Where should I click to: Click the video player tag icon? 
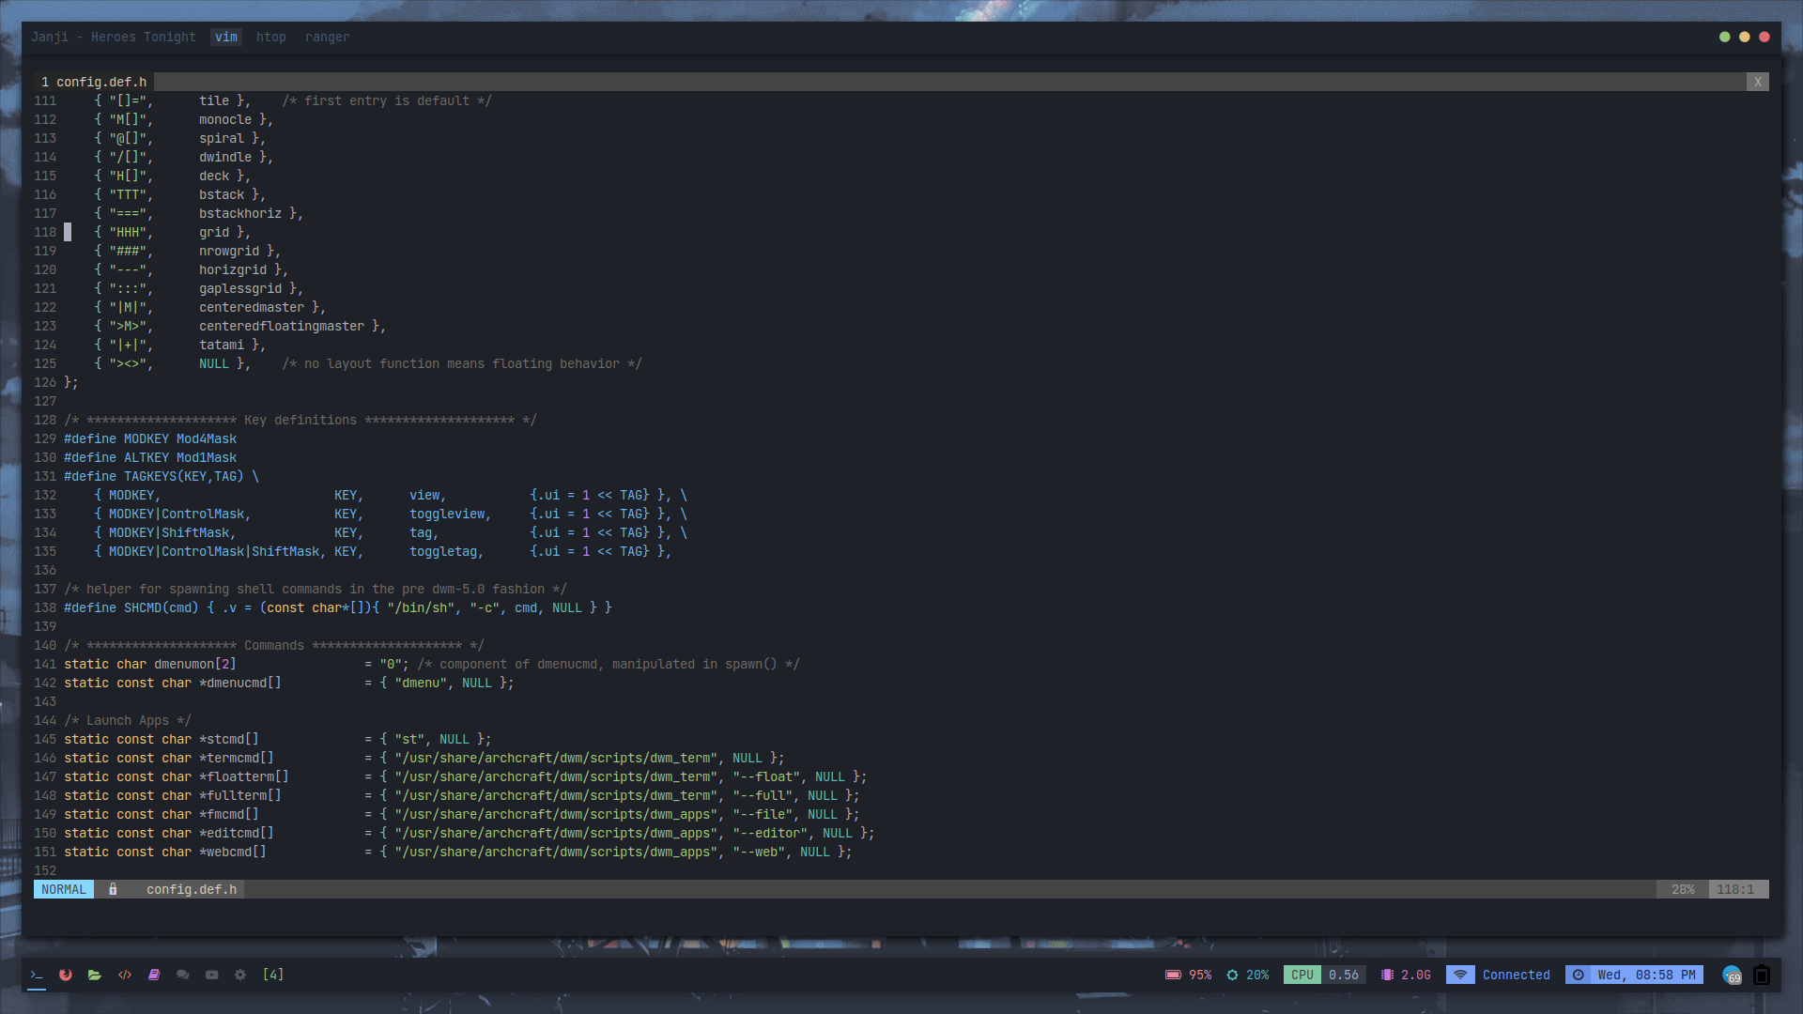pyautogui.click(x=212, y=975)
